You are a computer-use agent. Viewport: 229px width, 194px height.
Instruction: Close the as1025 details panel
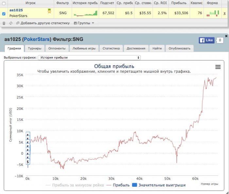pos(226,36)
